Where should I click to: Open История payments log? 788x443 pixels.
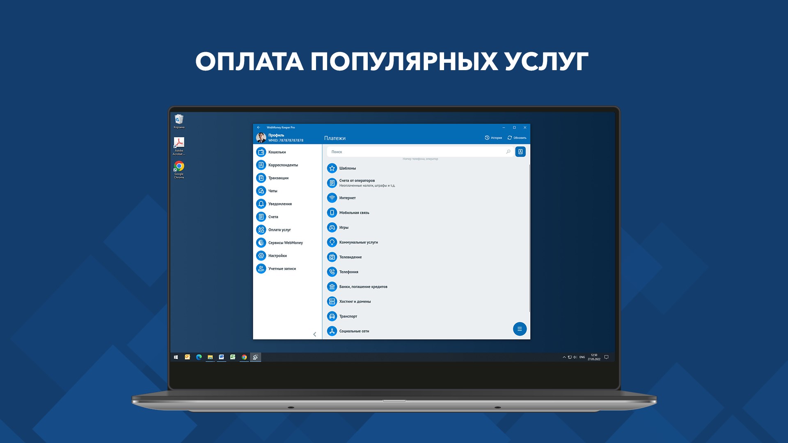(x=493, y=137)
